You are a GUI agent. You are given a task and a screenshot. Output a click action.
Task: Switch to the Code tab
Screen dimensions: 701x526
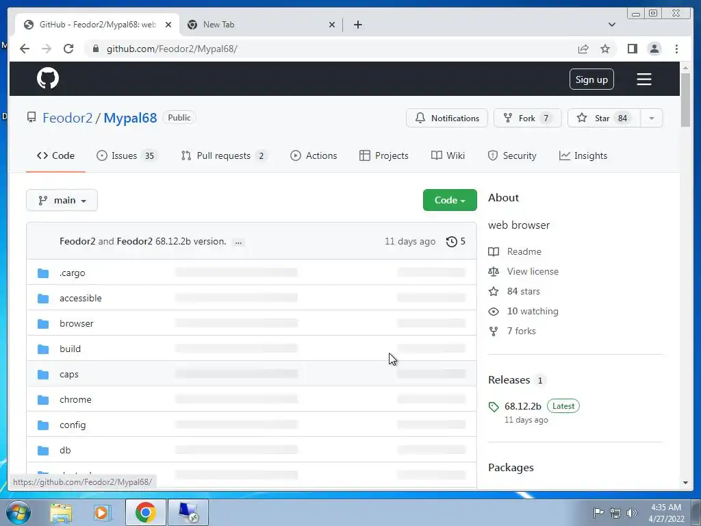pyautogui.click(x=55, y=155)
